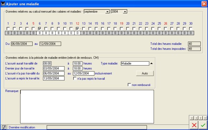Check the box under day 26
This screenshot has height=130, width=208.
click(x=165, y=28)
